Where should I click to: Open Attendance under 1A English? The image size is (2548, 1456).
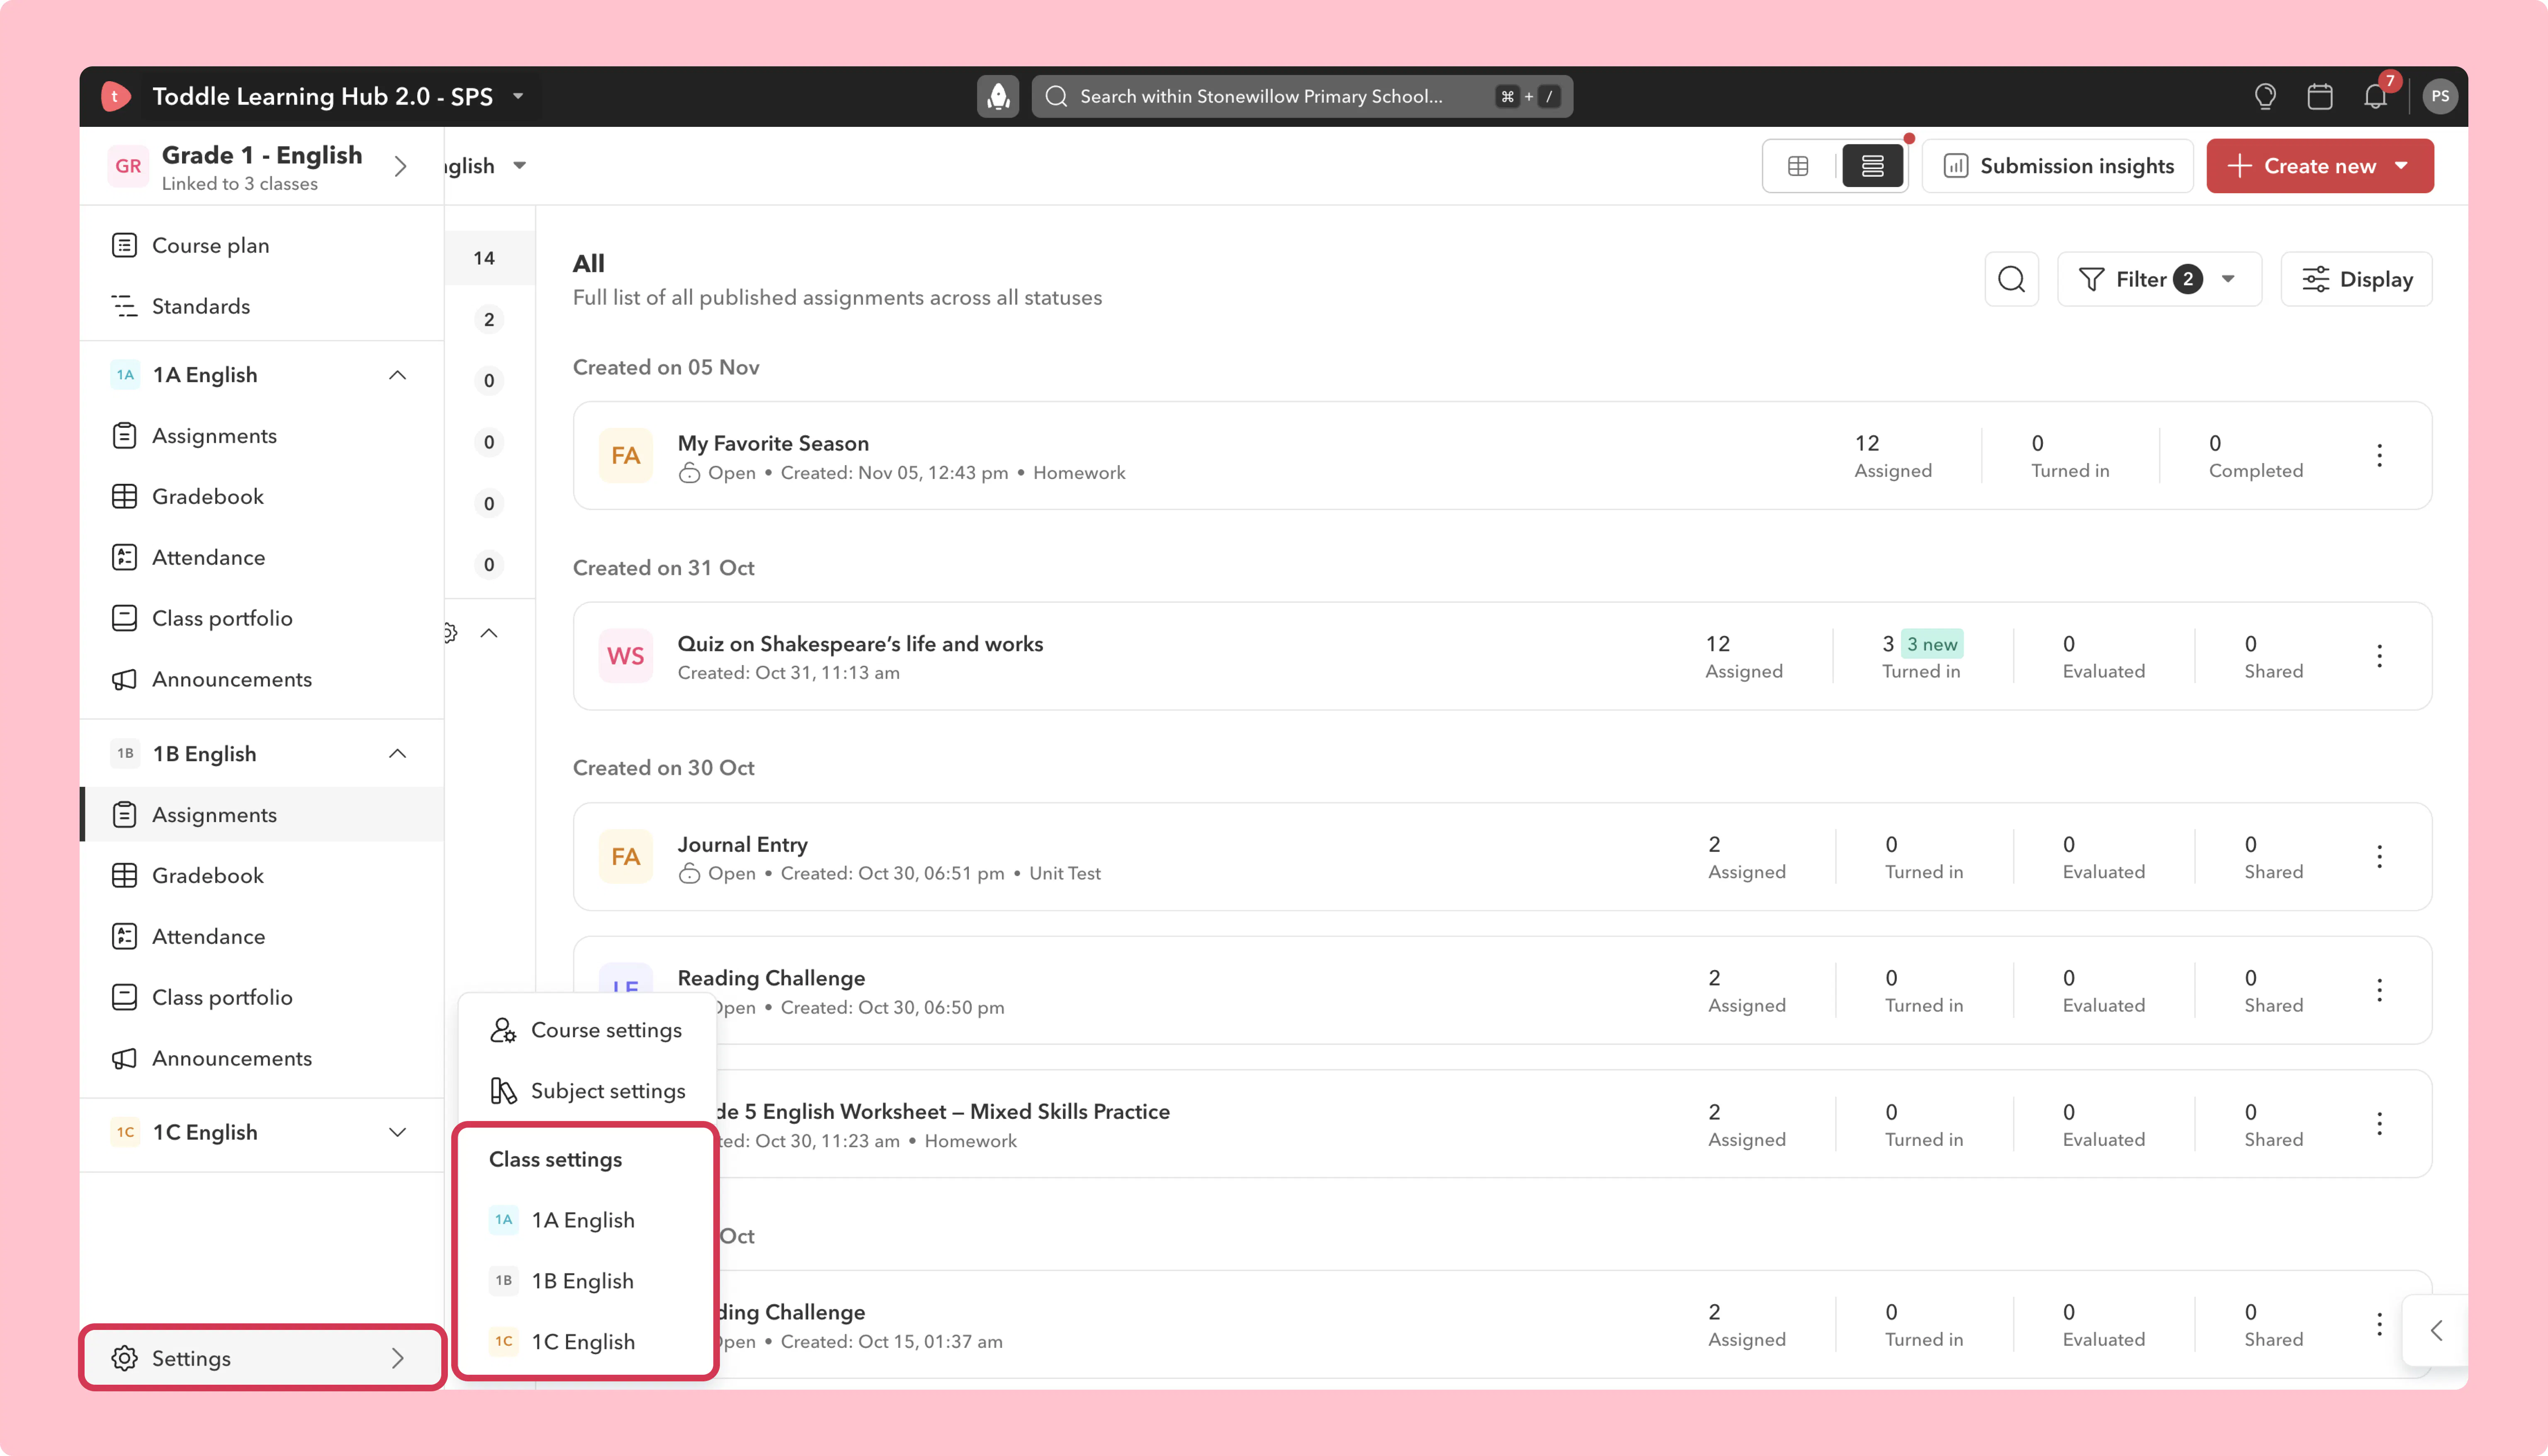click(262, 557)
